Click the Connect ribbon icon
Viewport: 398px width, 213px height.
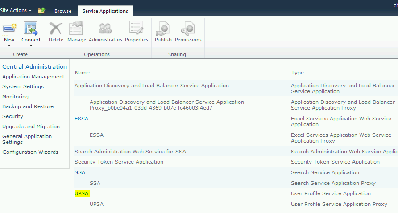tap(31, 29)
